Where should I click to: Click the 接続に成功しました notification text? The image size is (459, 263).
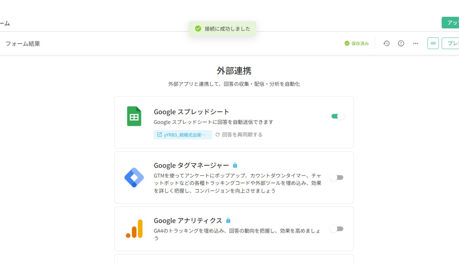227,29
